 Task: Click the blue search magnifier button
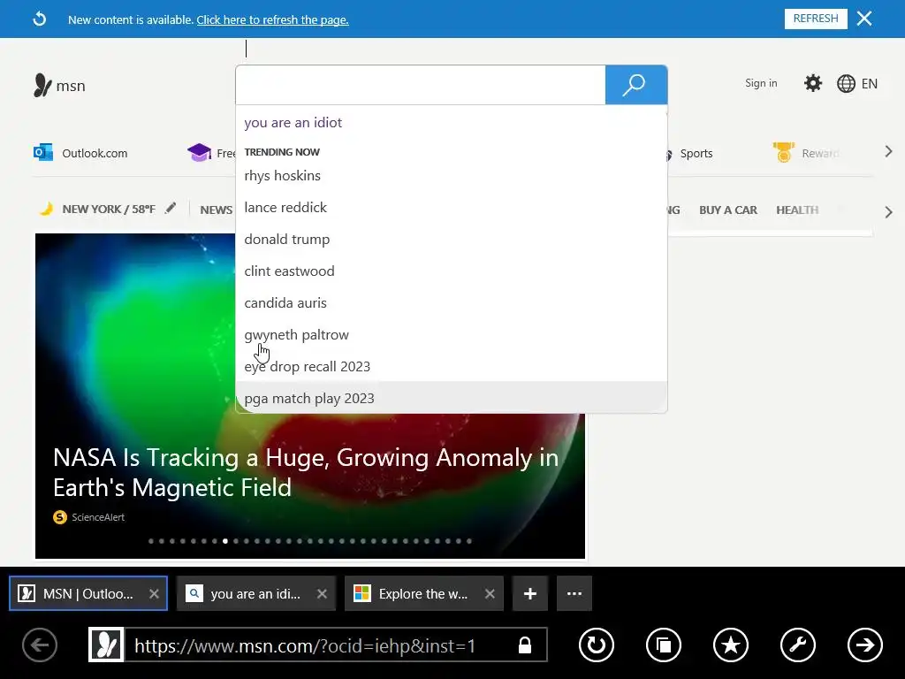click(x=636, y=85)
